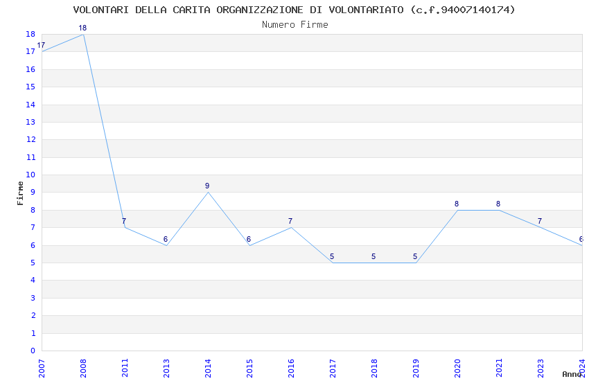Select the 2011 data point labeled 7
The height and width of the screenshot is (381, 589).
124,221
